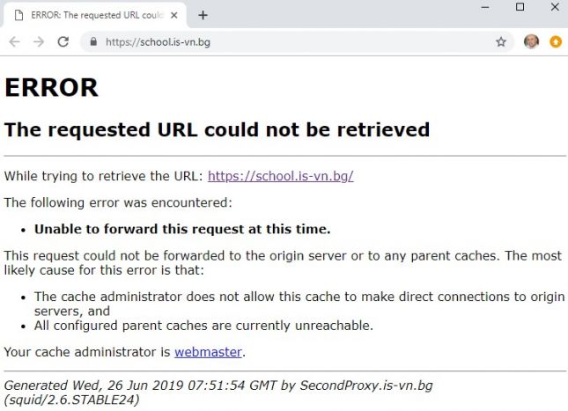Bookmark this page with the star icon
Image resolution: width=568 pixels, height=411 pixels.
point(501,42)
